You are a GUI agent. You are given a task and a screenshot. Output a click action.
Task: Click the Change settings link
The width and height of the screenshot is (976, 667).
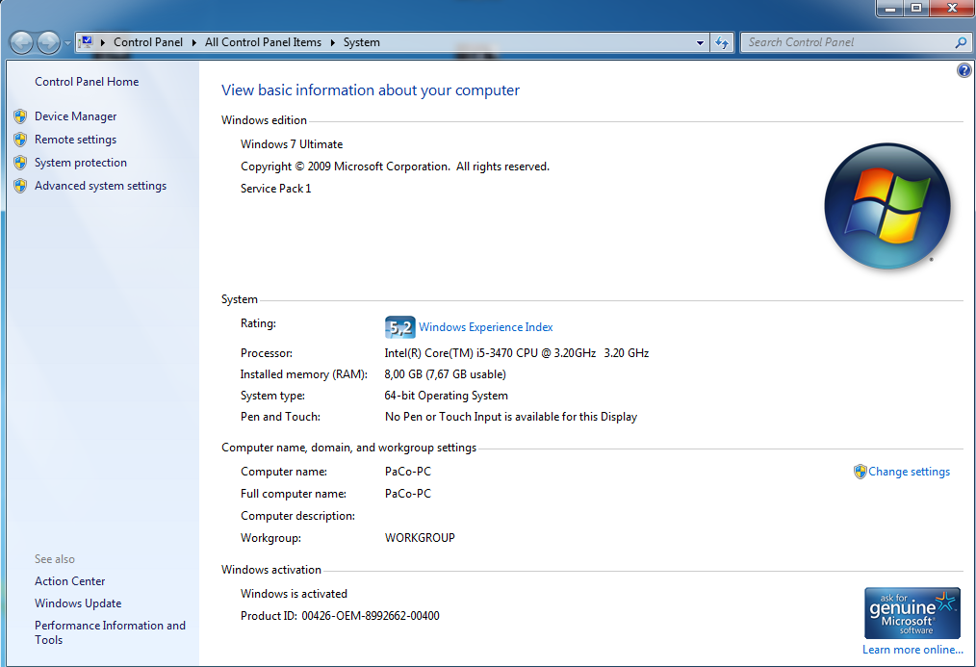tap(909, 472)
